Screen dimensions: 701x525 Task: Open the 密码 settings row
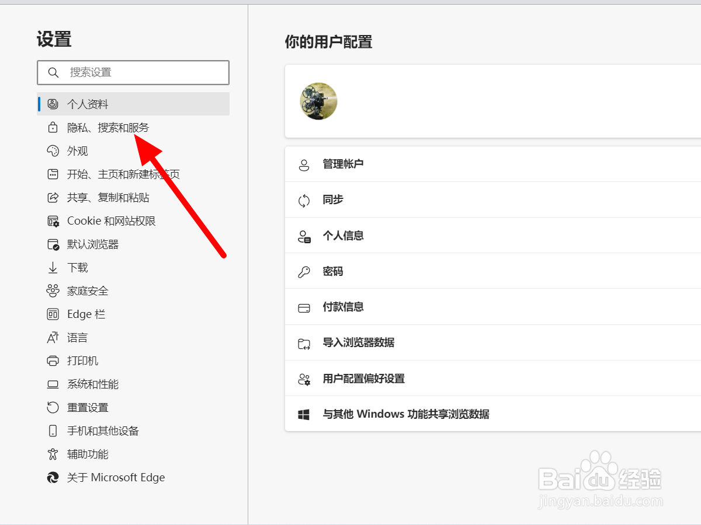tap(493, 272)
